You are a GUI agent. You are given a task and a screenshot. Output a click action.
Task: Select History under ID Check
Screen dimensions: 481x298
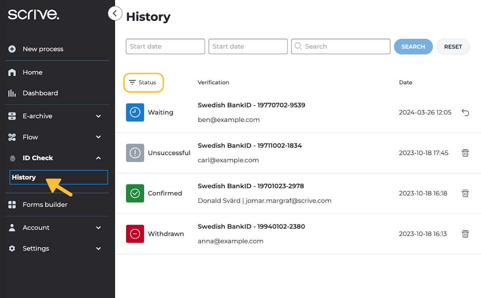point(59,177)
